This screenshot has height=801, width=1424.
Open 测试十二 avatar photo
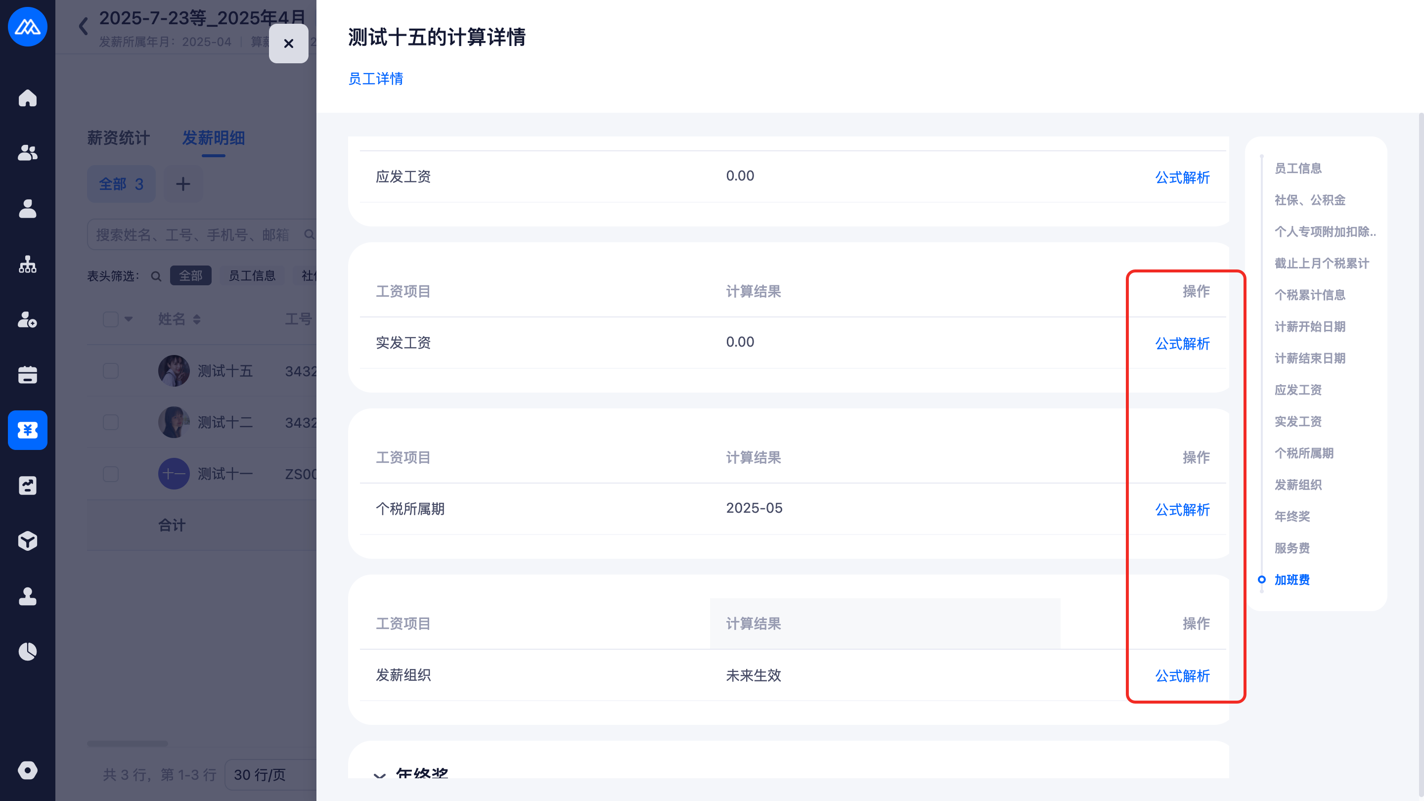[174, 422]
